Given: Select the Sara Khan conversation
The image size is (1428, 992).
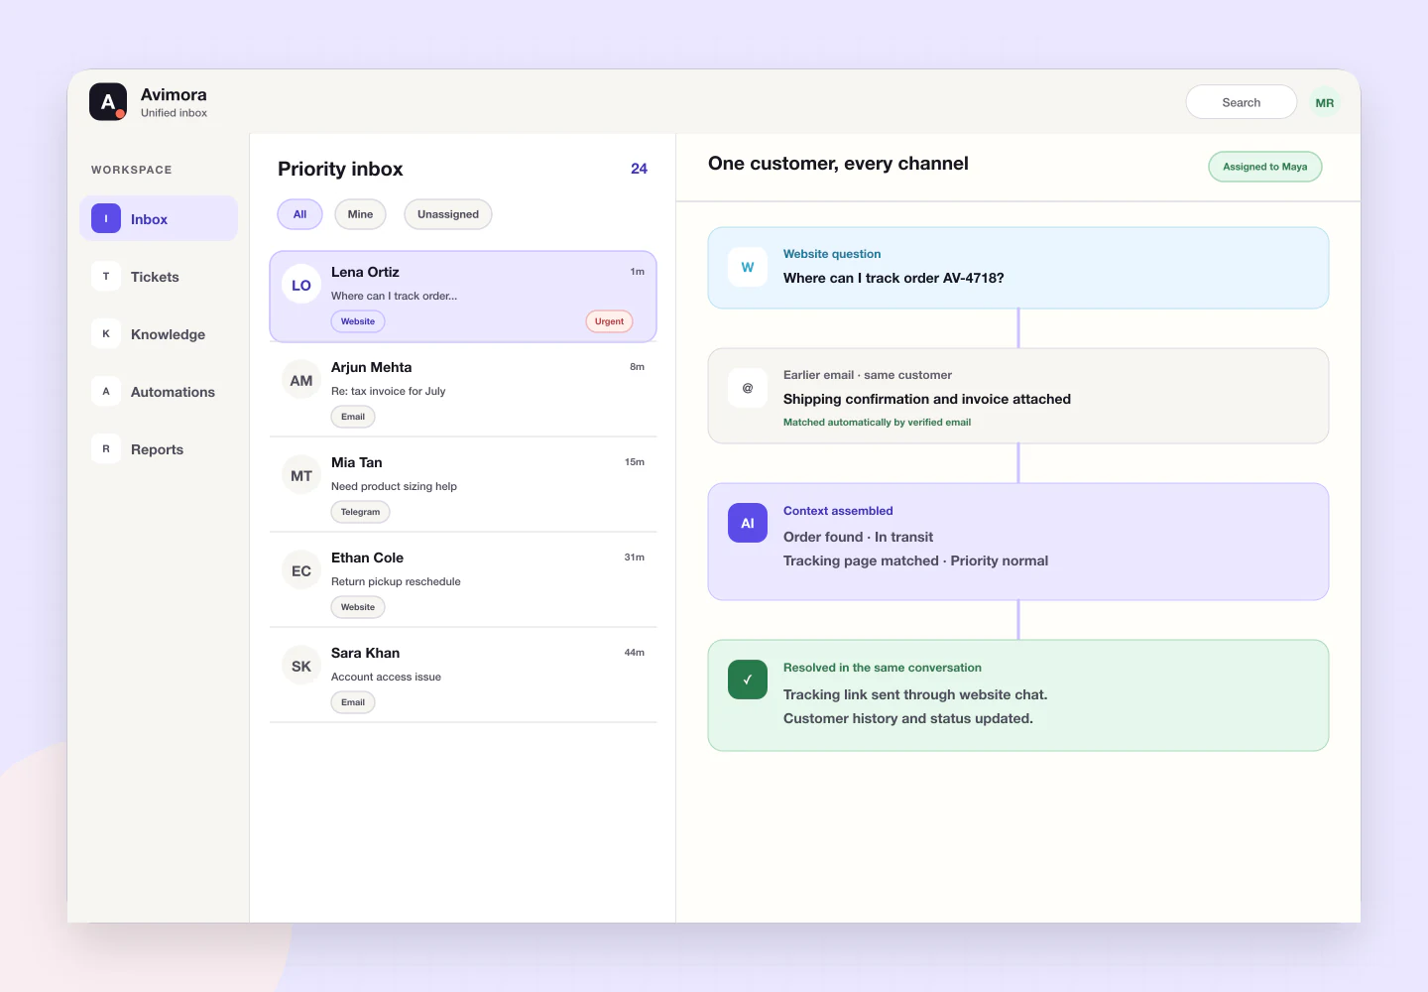Looking at the screenshot, I should [463, 677].
